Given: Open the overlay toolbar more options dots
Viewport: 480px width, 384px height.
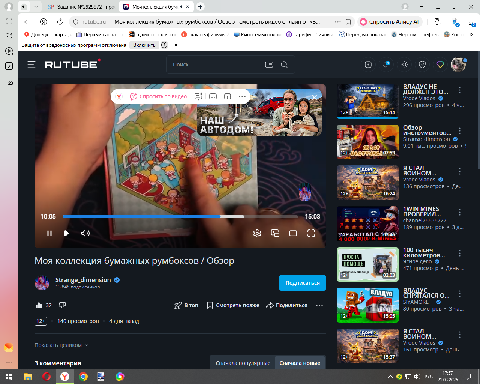Looking at the screenshot, I should (x=242, y=96).
